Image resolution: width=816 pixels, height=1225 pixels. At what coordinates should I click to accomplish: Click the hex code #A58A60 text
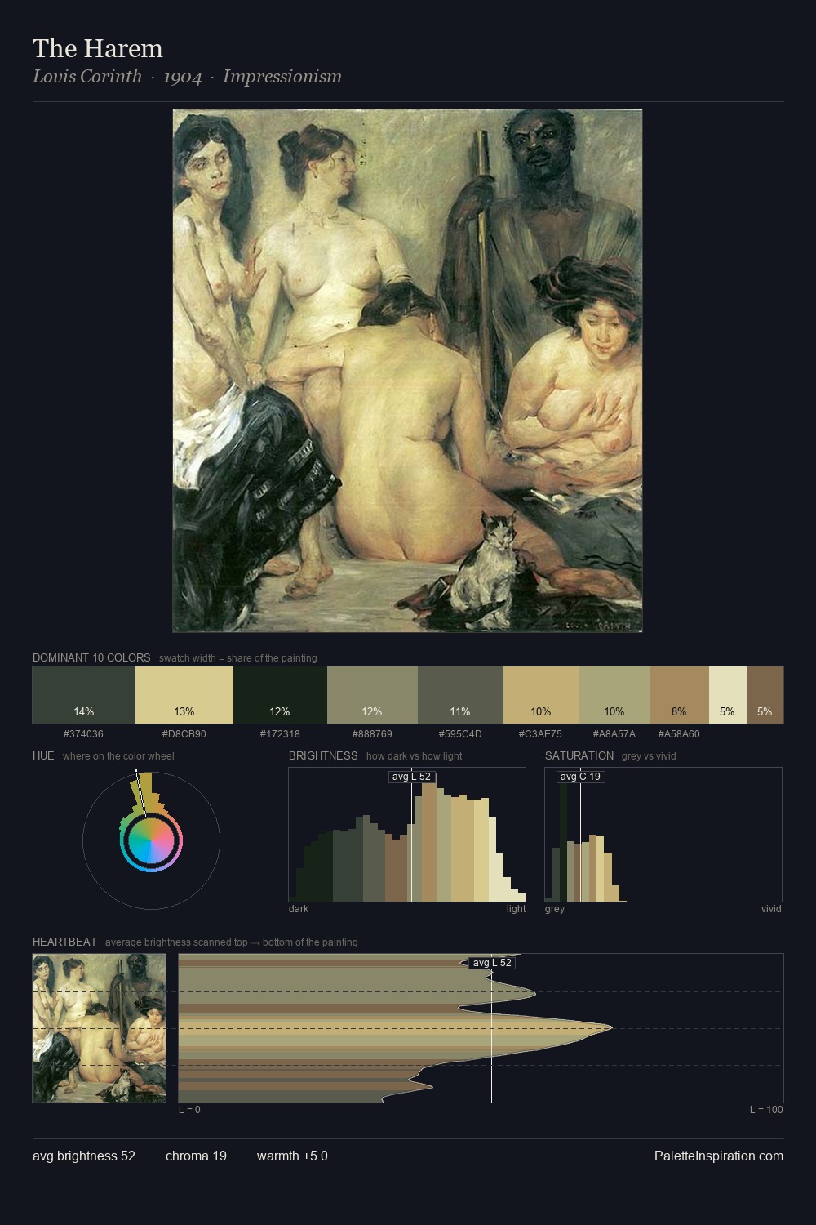pos(679,733)
